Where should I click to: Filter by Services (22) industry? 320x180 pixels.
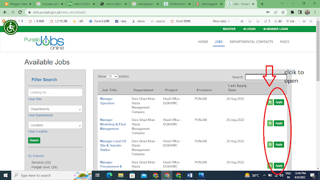(x=41, y=162)
